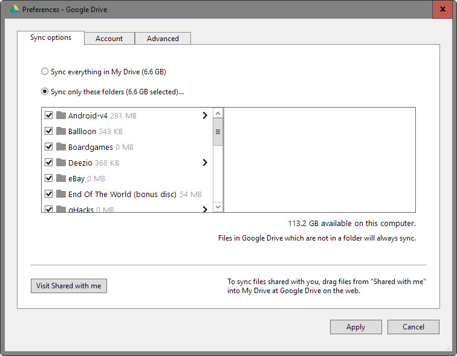This screenshot has width=457, height=356.
Task: Select the eBay folder name
Action: (x=76, y=178)
